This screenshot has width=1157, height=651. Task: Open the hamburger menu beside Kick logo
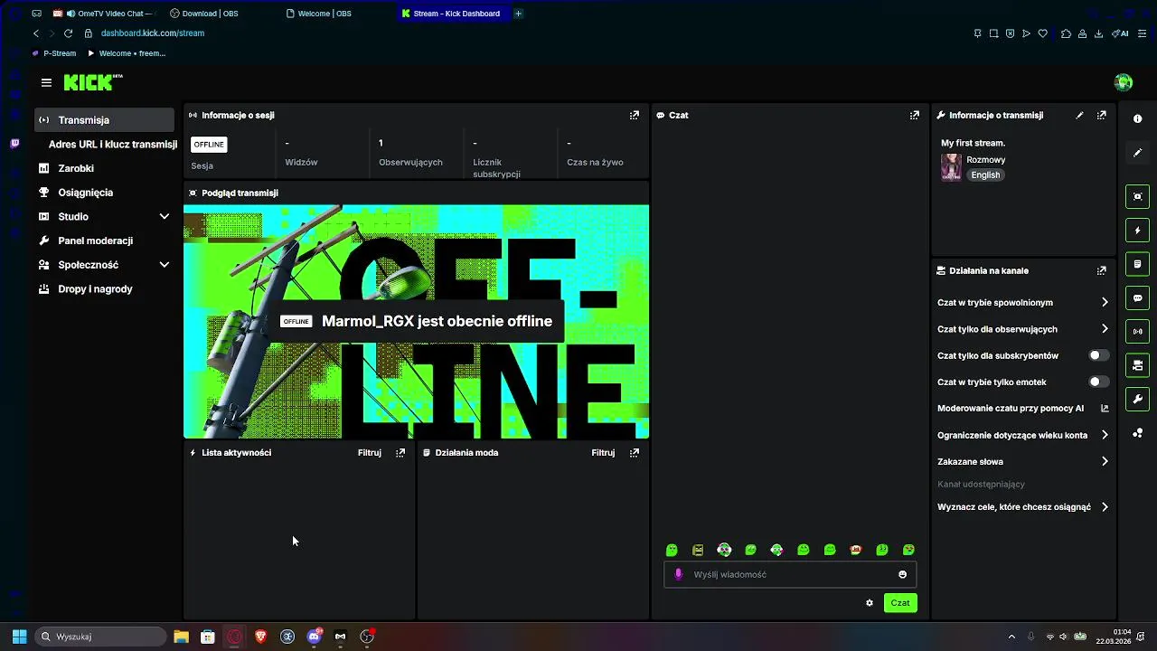(x=46, y=82)
